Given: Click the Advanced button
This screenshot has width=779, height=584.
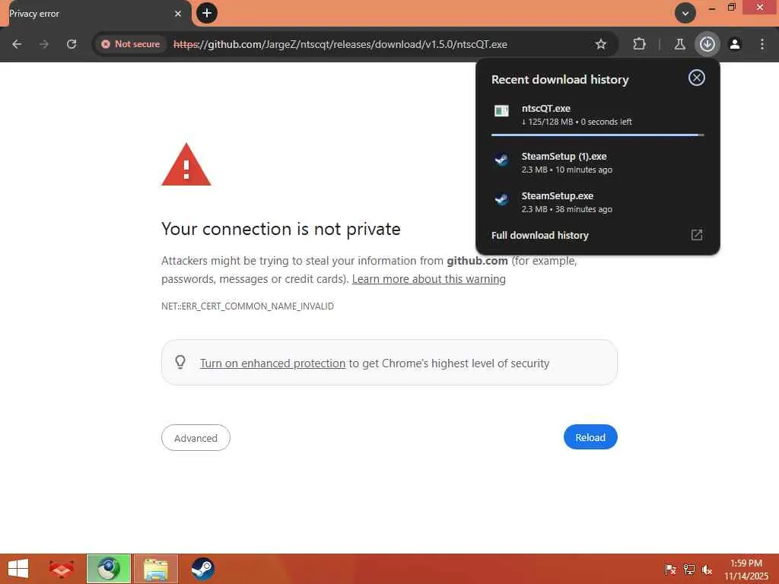Looking at the screenshot, I should click(196, 437).
